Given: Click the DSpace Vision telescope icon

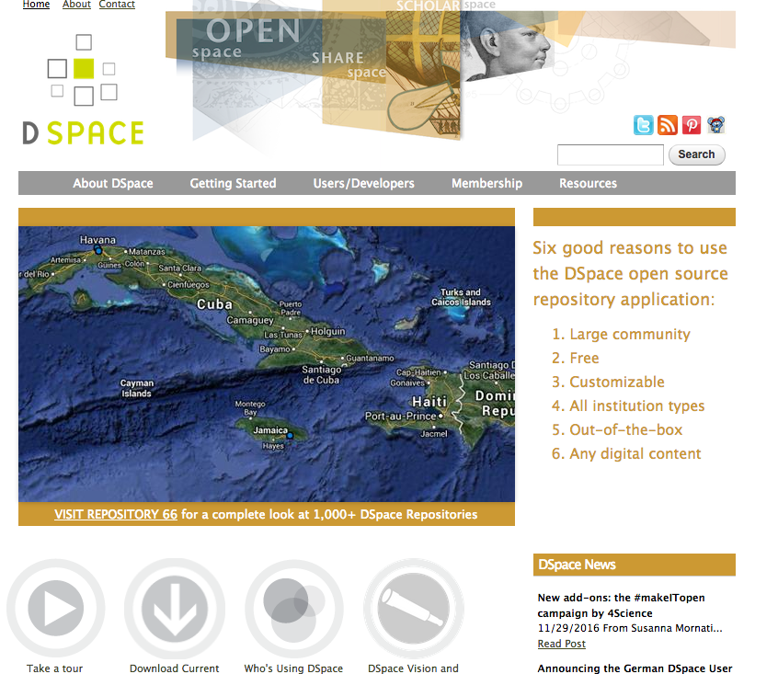Looking at the screenshot, I should pos(413,608).
